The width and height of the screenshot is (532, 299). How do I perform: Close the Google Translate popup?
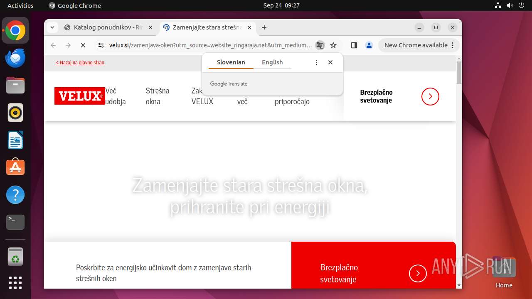[x=330, y=62]
